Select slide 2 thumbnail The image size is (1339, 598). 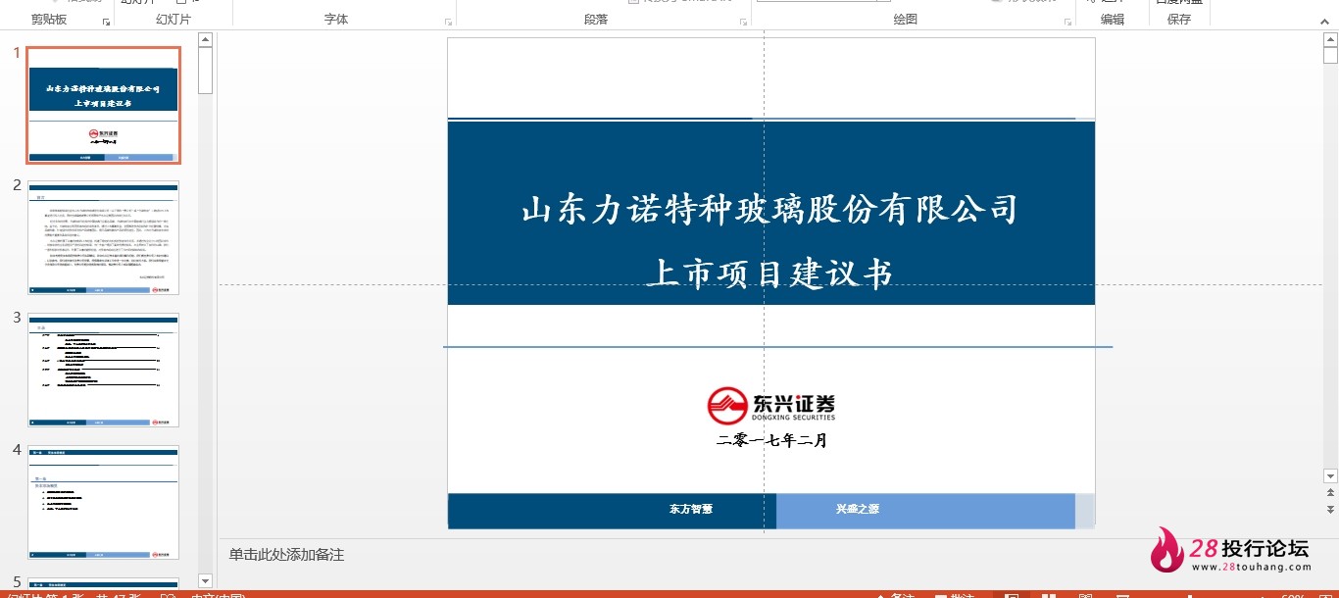click(x=103, y=237)
